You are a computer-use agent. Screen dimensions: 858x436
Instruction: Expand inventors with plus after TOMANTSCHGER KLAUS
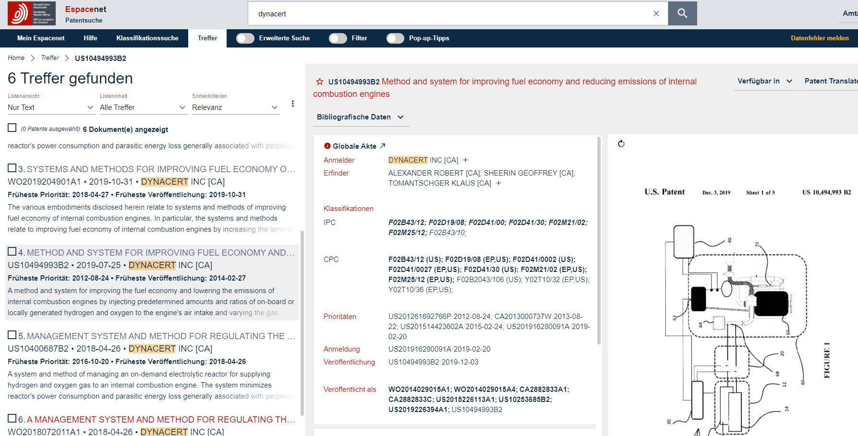click(x=498, y=183)
